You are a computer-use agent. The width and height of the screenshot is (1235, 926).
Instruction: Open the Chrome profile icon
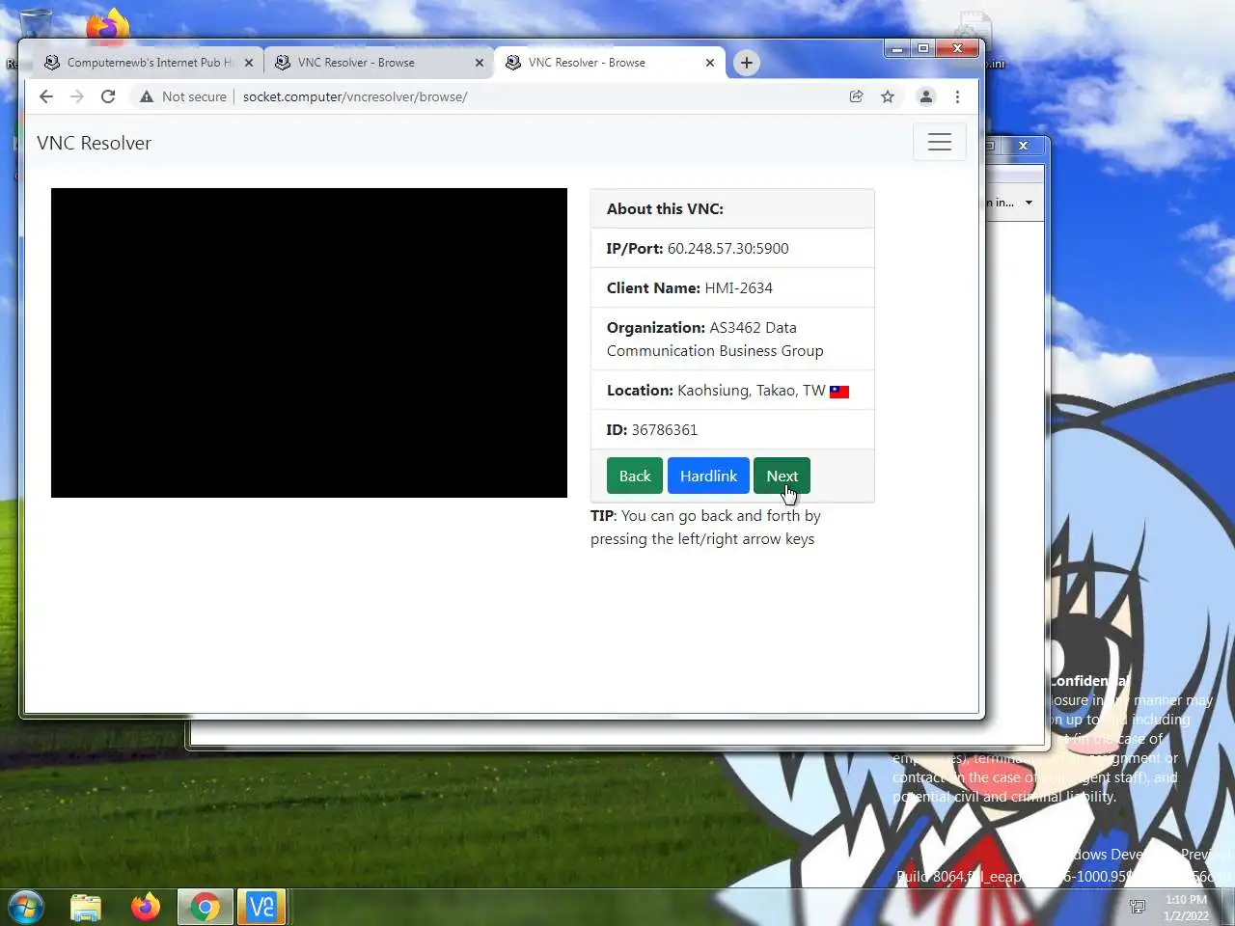point(926,96)
